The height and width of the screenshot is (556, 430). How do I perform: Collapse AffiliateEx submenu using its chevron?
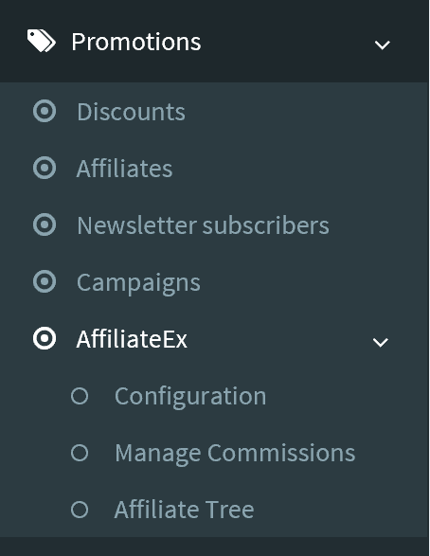click(x=381, y=342)
